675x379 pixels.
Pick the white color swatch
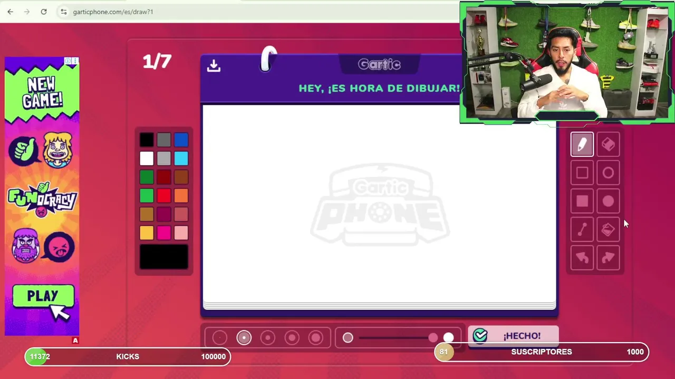147,158
